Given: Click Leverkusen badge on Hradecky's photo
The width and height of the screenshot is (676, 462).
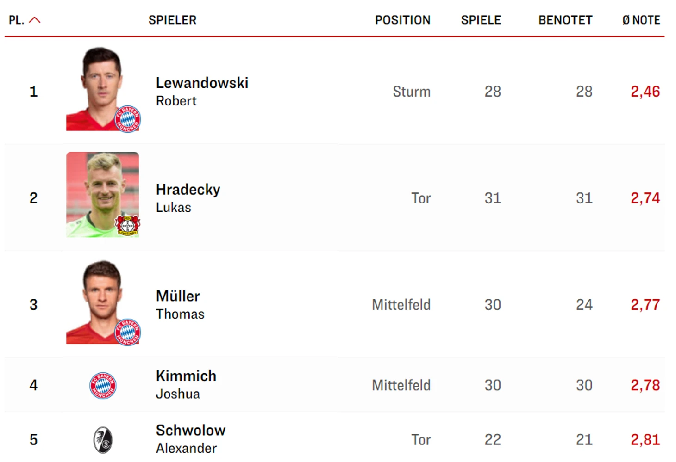Looking at the screenshot, I should tap(128, 225).
